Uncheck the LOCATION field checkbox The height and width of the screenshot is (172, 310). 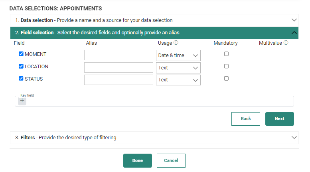coord(21,66)
